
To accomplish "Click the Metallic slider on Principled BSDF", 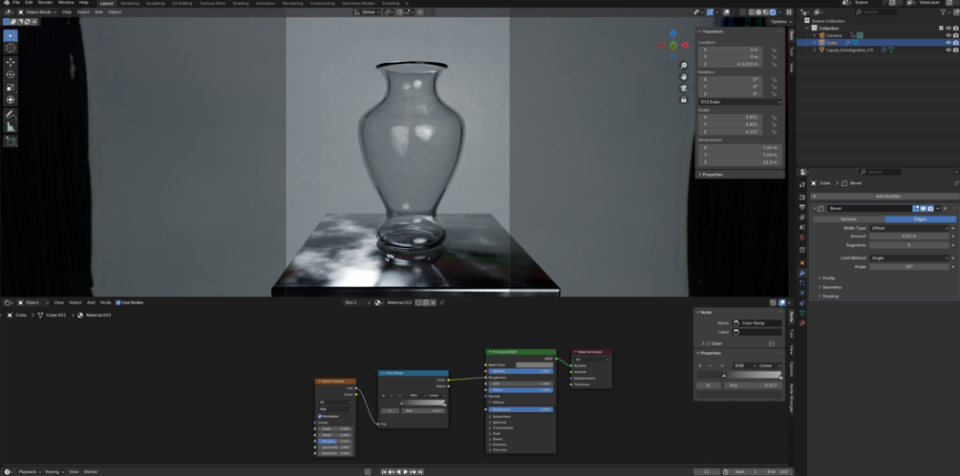I will (521, 371).
